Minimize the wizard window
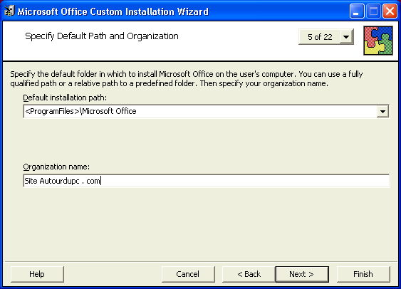 tap(357, 11)
